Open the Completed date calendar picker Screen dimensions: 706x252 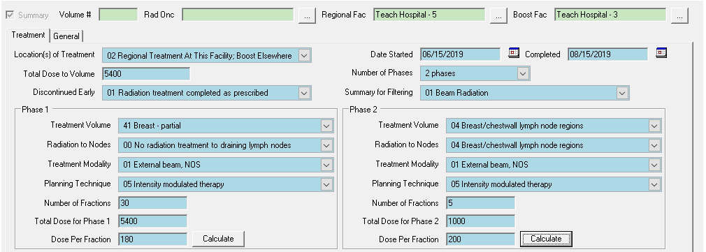click(661, 53)
